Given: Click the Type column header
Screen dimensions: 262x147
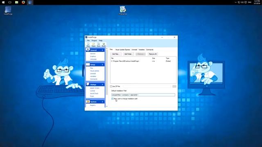Looking at the screenshot, I should [167, 58].
